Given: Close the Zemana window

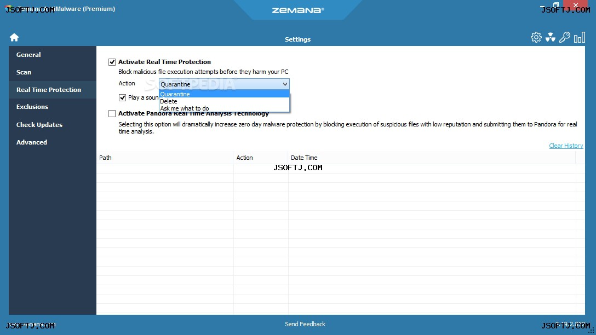Looking at the screenshot, I should [x=576, y=5].
